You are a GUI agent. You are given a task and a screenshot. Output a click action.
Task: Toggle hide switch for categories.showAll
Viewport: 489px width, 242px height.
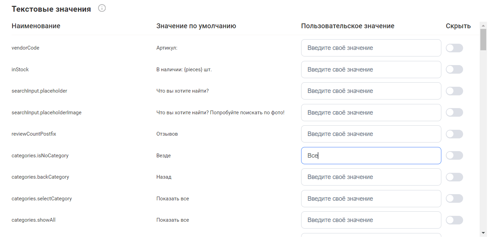click(454, 220)
